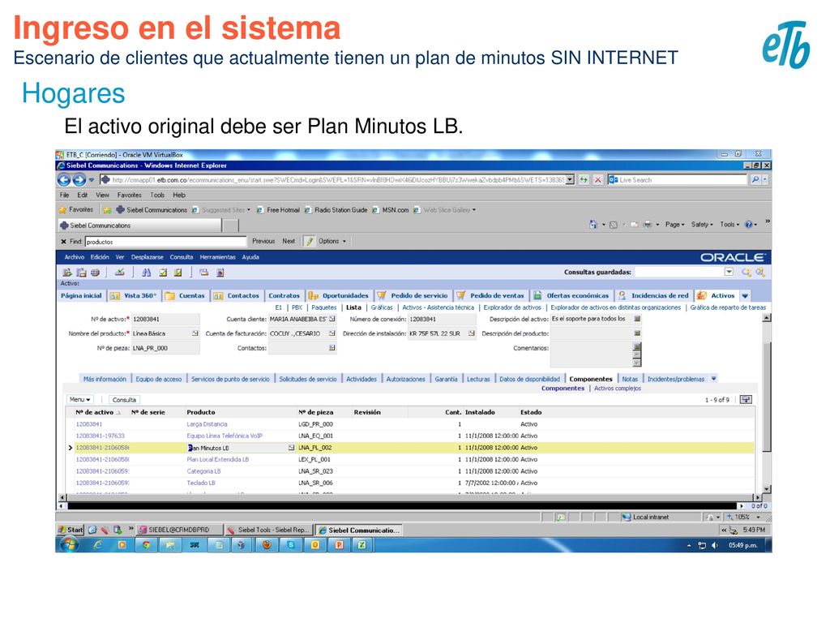
Task: Open the IE Page dropdown menu
Action: click(675, 225)
